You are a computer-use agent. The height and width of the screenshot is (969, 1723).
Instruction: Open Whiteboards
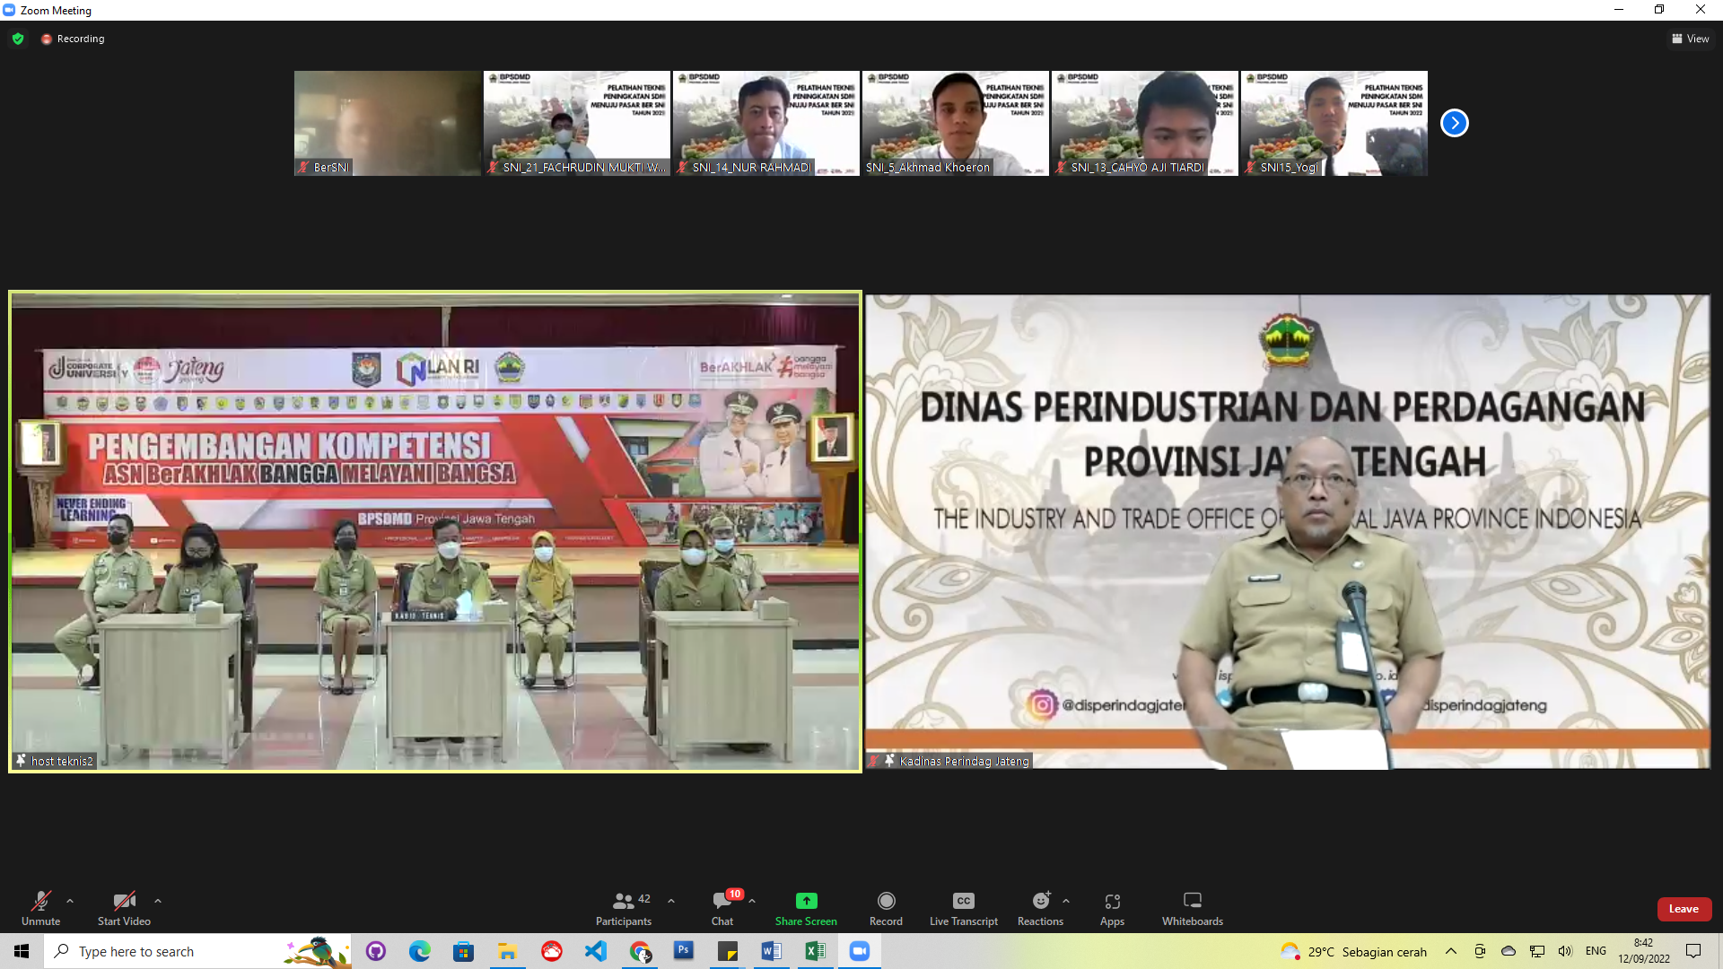point(1193,908)
